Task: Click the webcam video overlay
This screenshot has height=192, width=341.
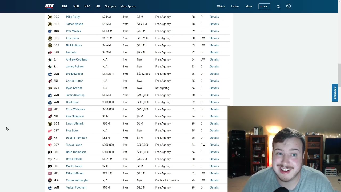Action: click(x=284, y=149)
